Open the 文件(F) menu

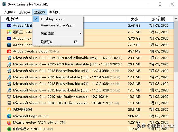pyautogui.click(x=10, y=12)
